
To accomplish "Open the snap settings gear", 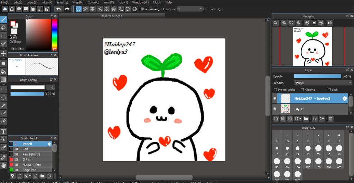I will [135, 9].
